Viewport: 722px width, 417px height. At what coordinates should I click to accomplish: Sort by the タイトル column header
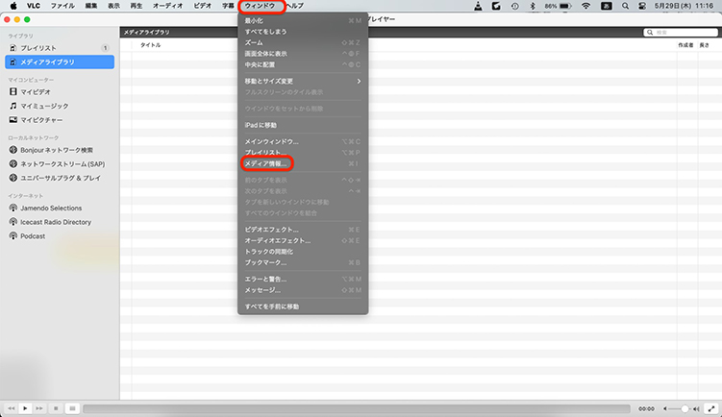coord(151,45)
